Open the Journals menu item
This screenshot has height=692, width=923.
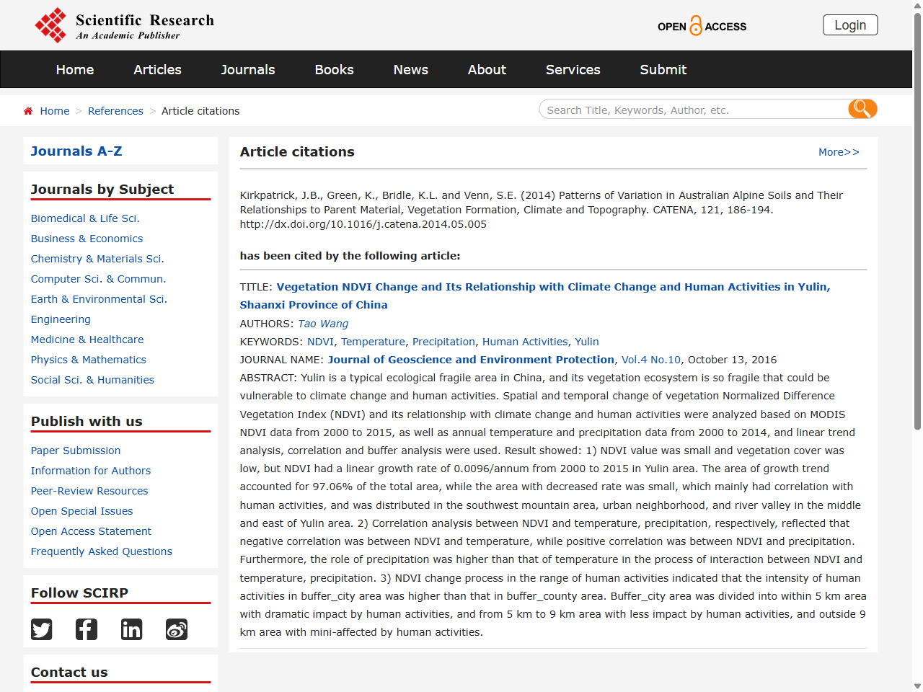[247, 70]
